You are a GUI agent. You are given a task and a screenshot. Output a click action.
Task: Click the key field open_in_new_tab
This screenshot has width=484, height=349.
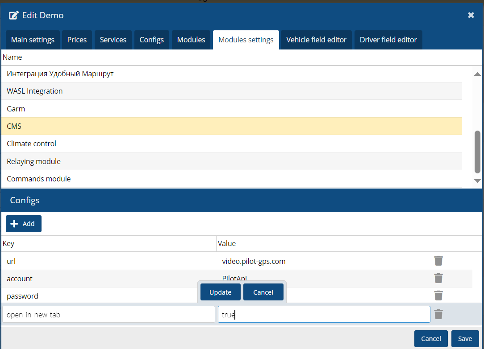point(108,315)
